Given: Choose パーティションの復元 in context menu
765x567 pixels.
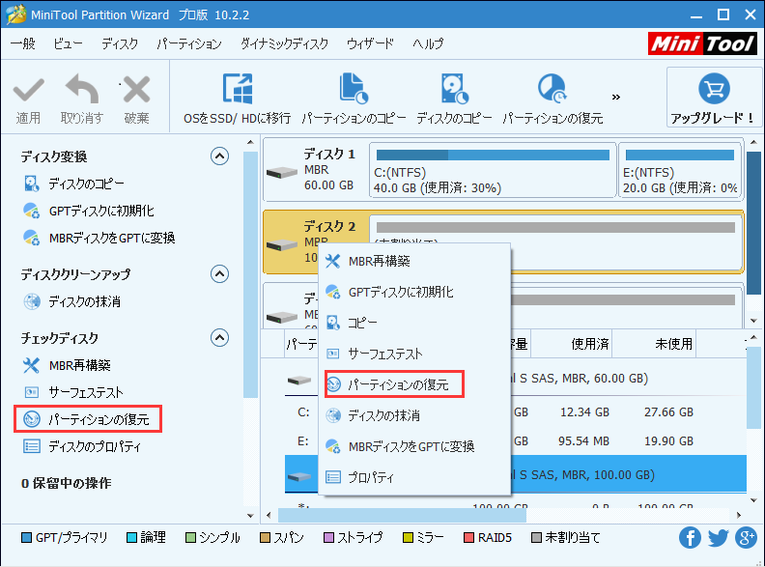Looking at the screenshot, I should [395, 384].
